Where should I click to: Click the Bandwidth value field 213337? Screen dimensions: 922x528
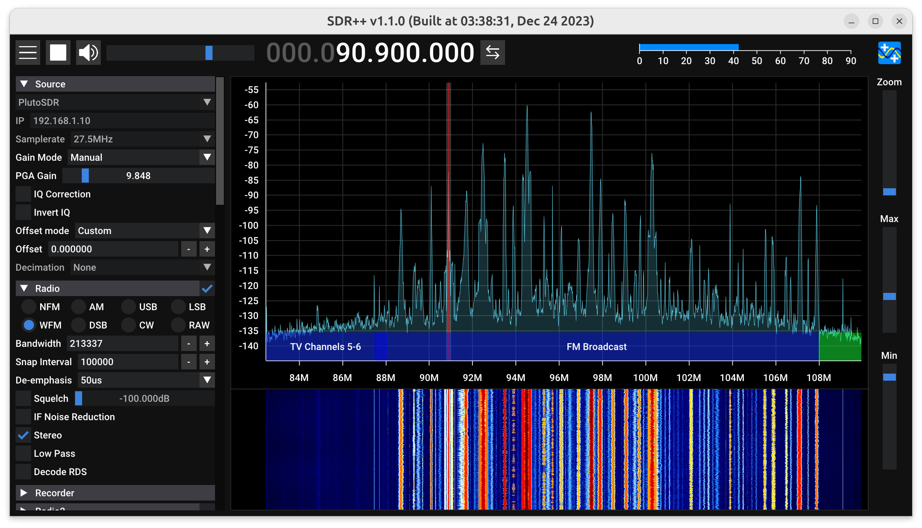122,343
